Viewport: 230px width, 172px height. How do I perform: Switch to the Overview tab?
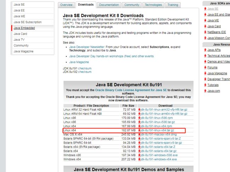click(x=66, y=5)
